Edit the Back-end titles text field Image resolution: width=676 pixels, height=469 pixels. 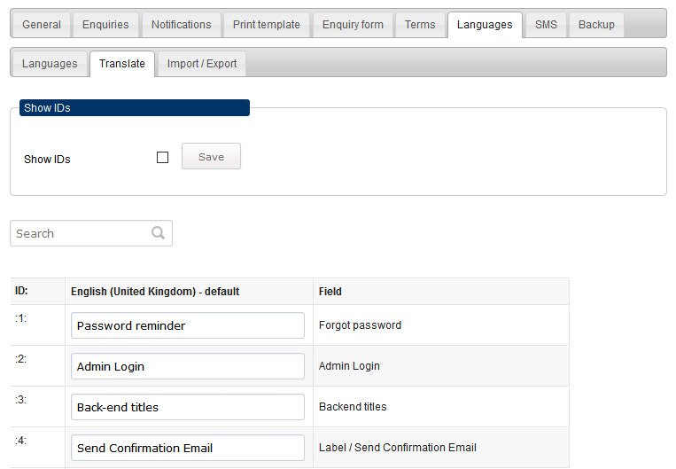(188, 407)
